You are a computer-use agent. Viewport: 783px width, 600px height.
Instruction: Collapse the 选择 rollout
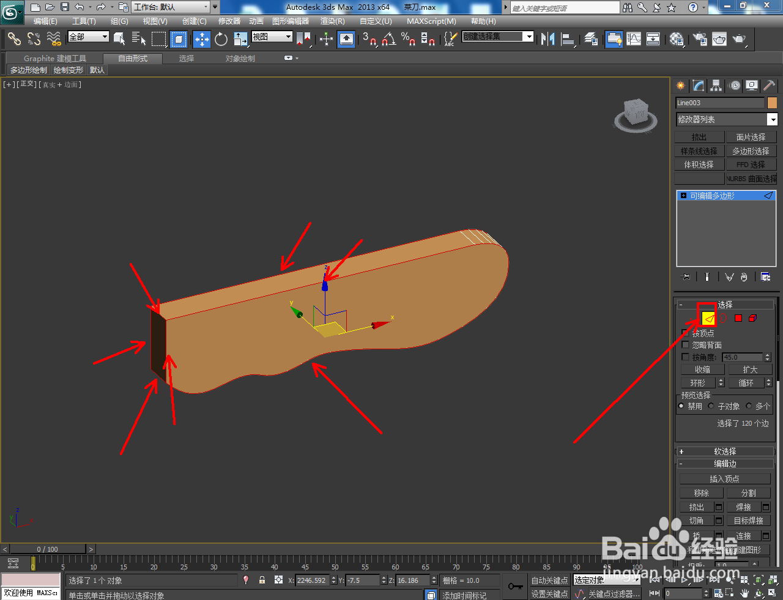(x=725, y=304)
